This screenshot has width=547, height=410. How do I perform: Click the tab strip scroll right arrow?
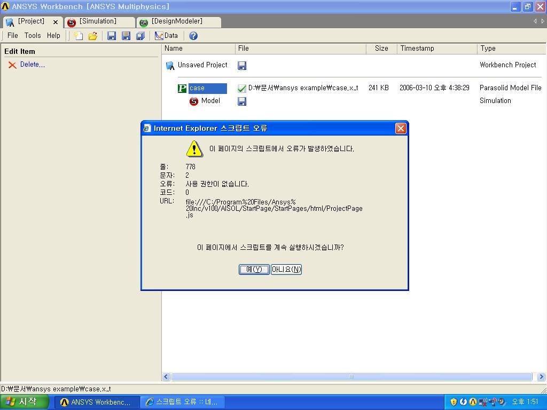click(x=543, y=21)
